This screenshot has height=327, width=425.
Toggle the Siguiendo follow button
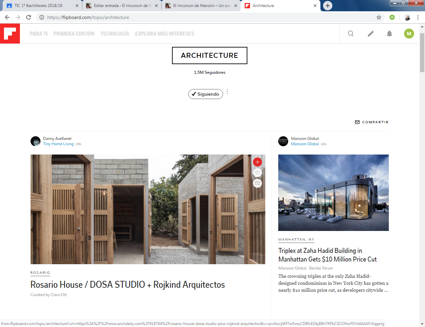(x=206, y=94)
